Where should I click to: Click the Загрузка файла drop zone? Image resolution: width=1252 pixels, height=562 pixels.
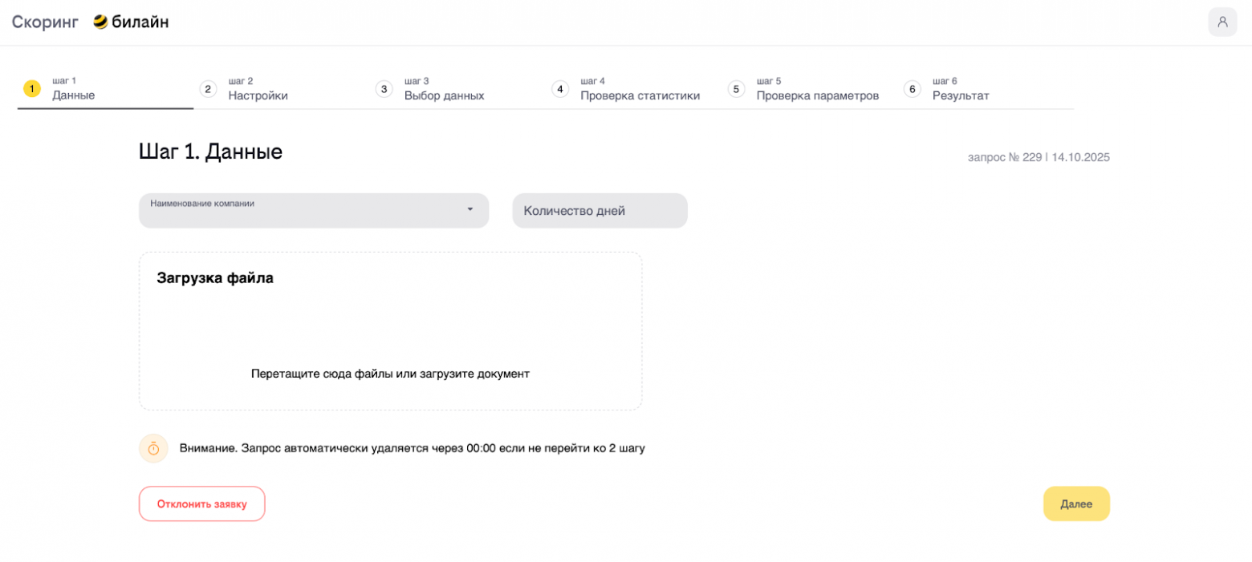pyautogui.click(x=391, y=331)
